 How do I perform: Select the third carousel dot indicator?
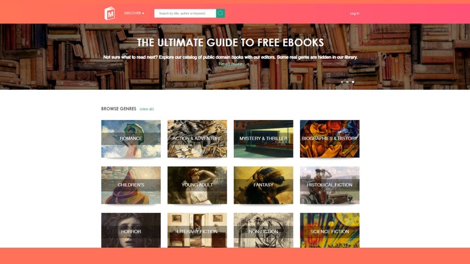point(353,81)
